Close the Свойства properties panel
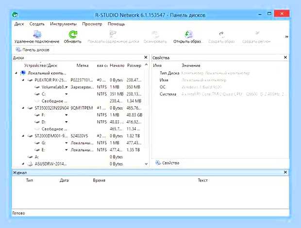The height and width of the screenshot is (228, 301). (285, 57)
